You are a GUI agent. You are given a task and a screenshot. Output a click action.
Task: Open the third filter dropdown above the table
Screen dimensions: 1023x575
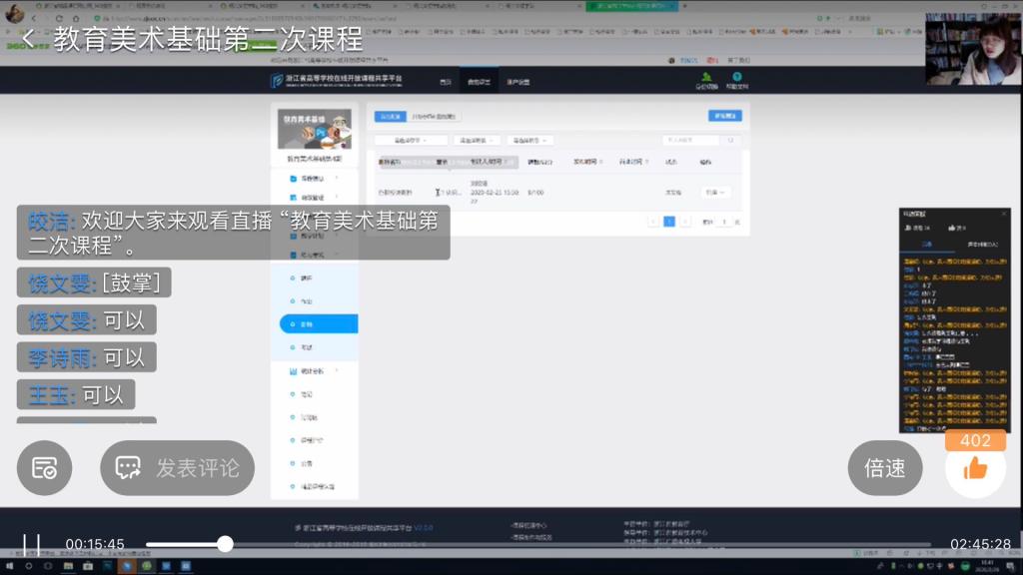click(x=528, y=141)
